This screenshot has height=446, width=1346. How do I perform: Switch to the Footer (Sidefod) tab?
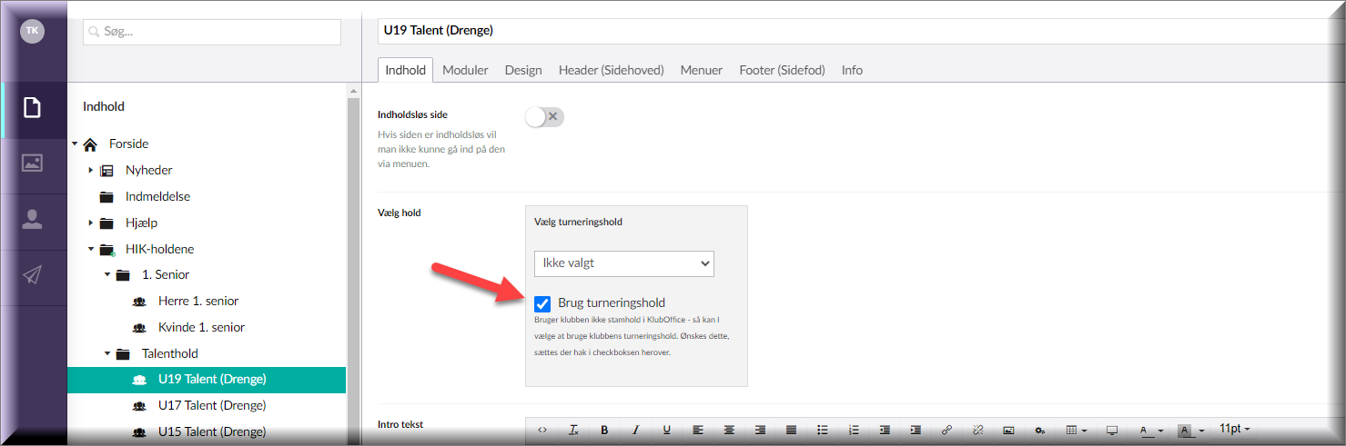click(x=782, y=70)
